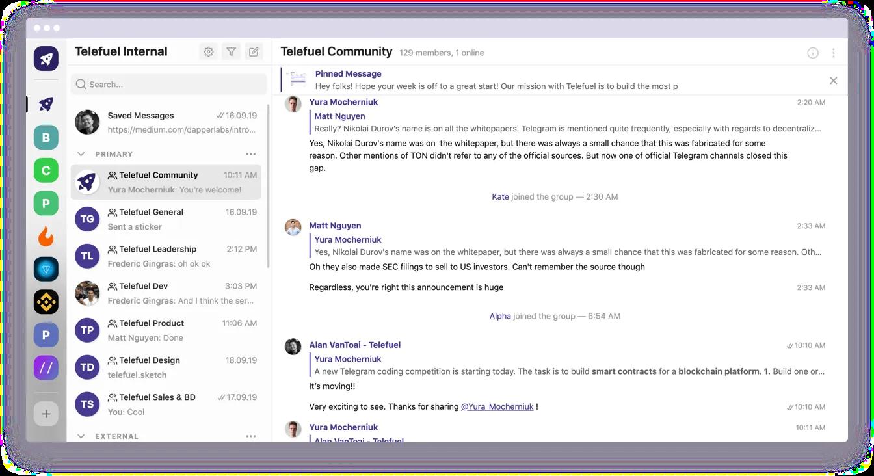Screen dimensions: 874x476
Task: Collapse the EXTERNAL chat folder
Action: click(x=81, y=436)
